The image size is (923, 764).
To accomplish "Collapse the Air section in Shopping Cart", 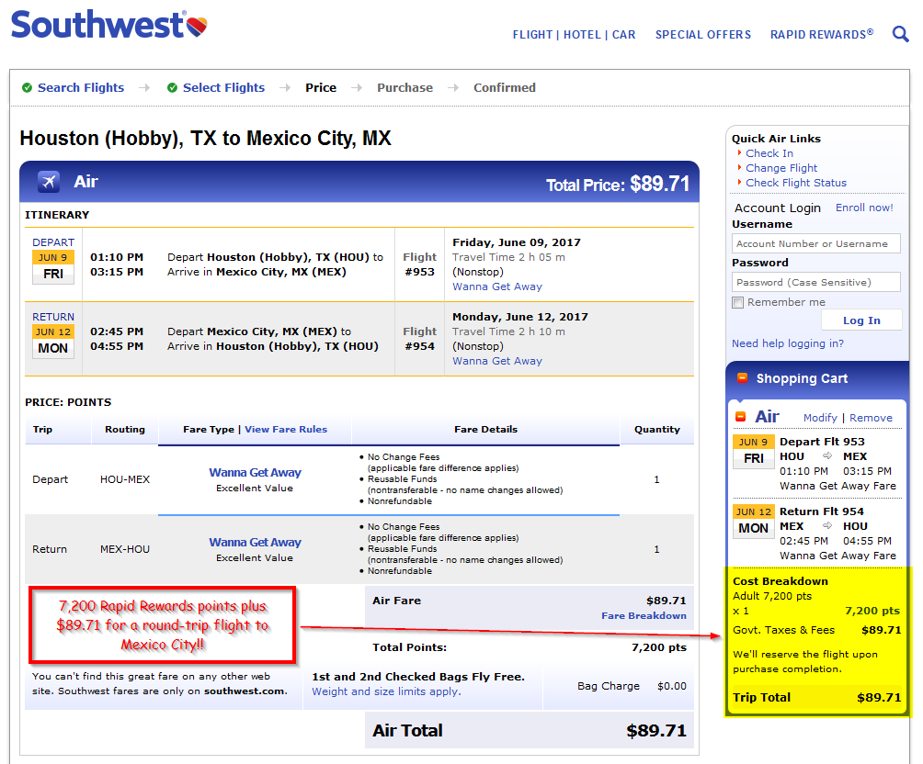I will pyautogui.click(x=741, y=417).
